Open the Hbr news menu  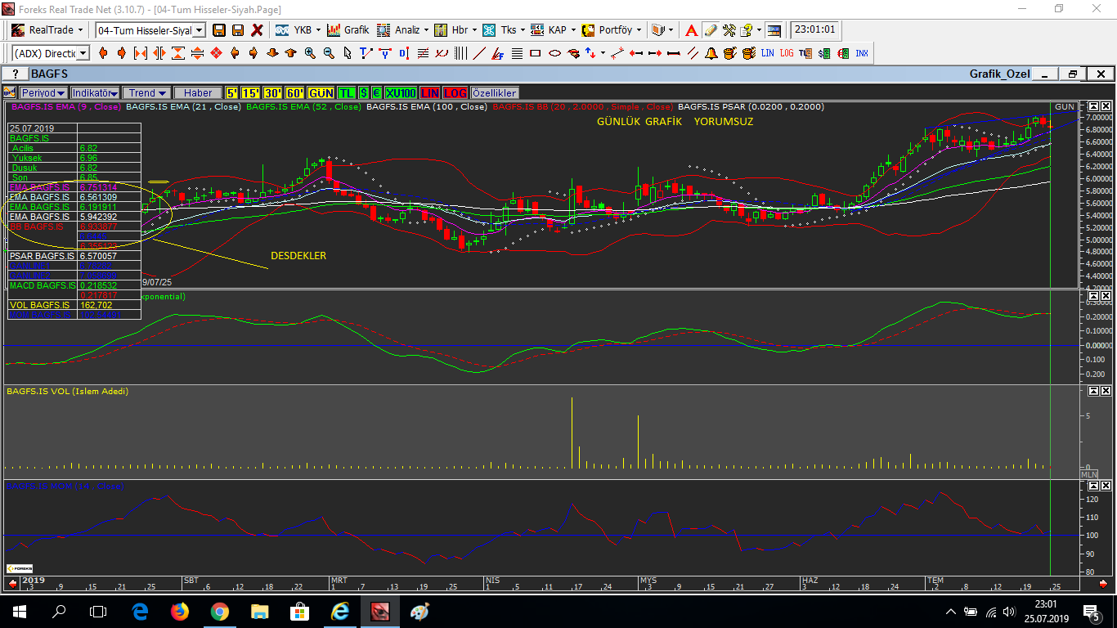455,30
